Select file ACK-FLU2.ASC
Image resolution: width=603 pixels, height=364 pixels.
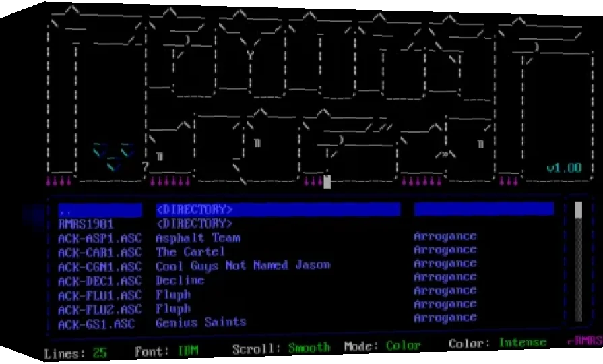(x=100, y=310)
